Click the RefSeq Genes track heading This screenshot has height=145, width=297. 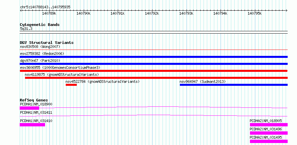pos(34,100)
